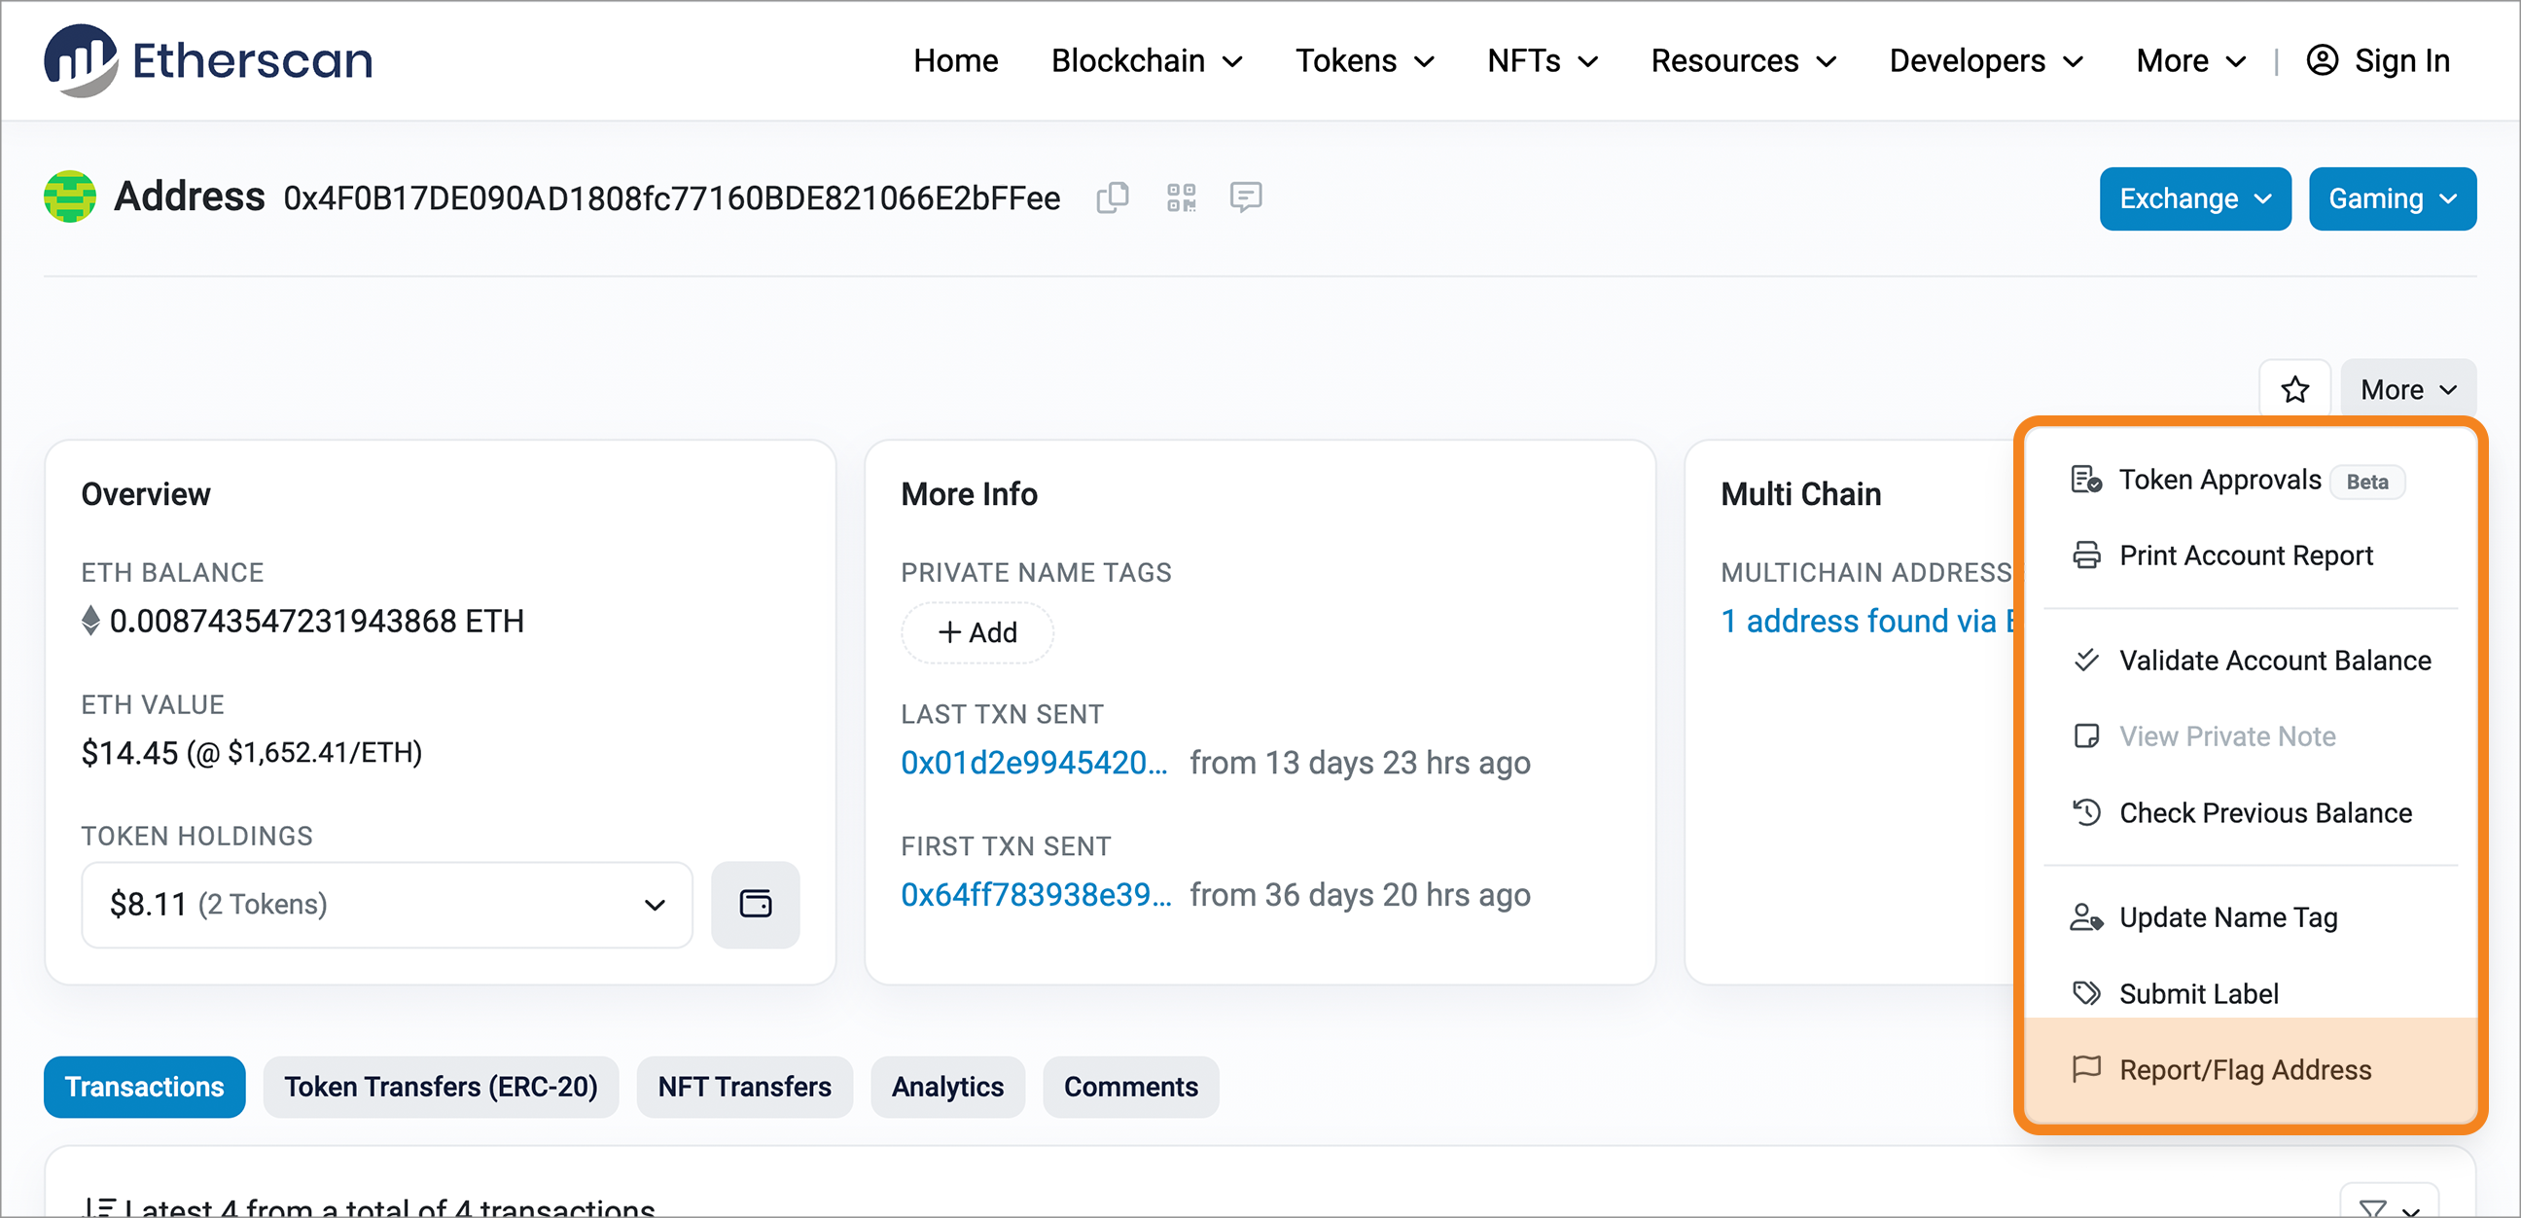Switch to Token Transfers (ERC-20) tab
This screenshot has width=2521, height=1218.
[441, 1086]
